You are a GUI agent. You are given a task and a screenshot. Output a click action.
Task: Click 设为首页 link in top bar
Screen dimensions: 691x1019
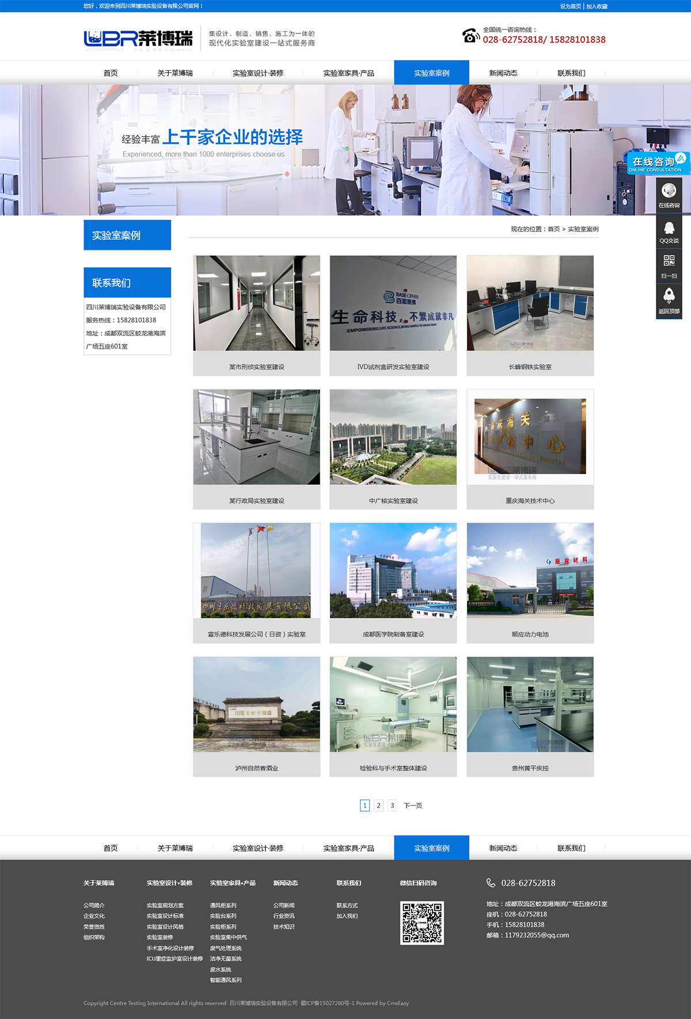[571, 6]
